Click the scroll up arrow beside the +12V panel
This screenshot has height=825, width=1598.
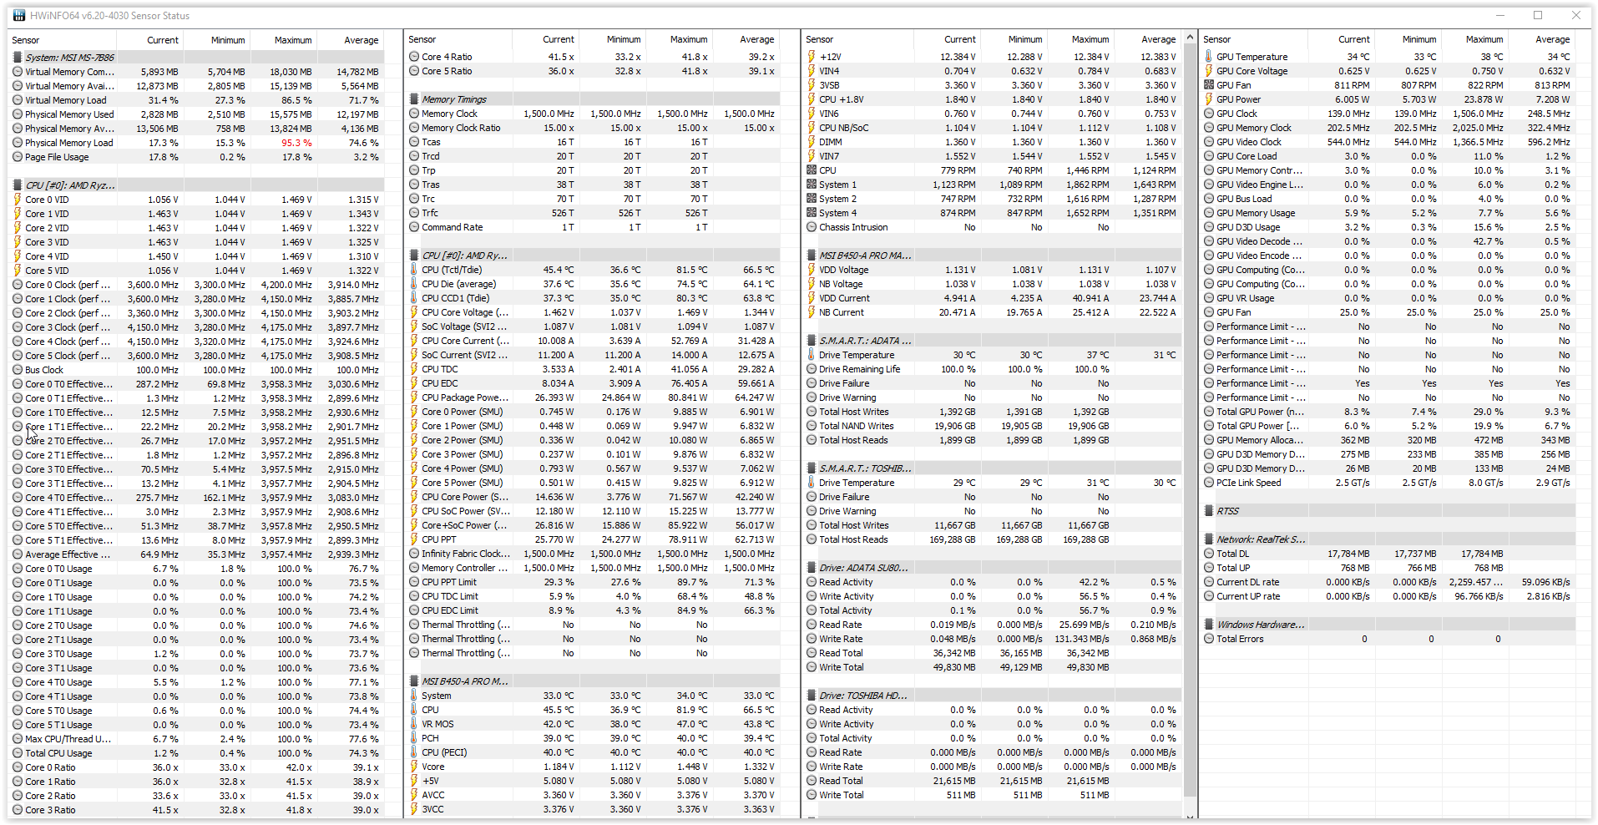(1190, 39)
